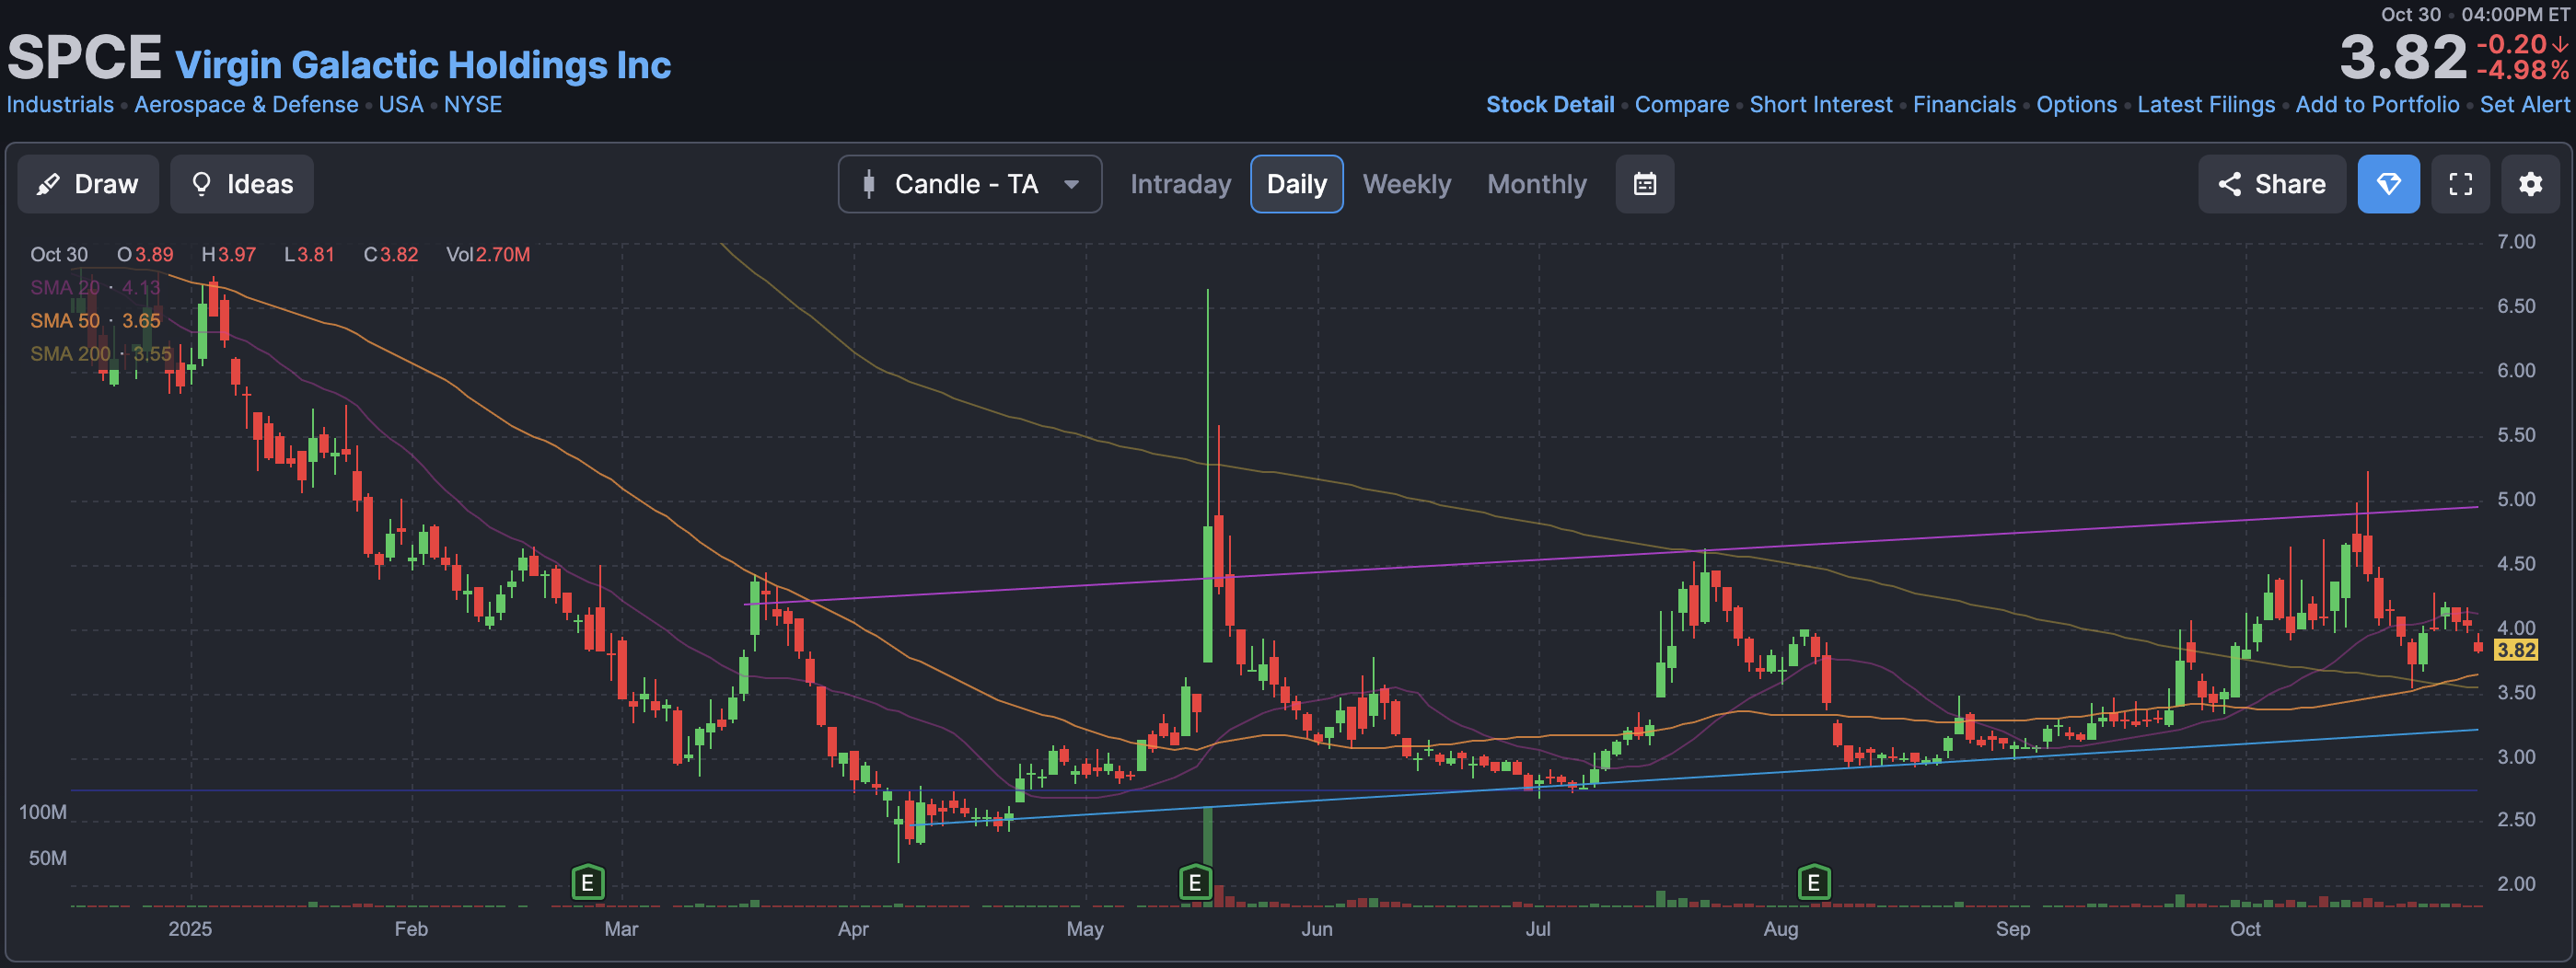Open the Compare link
The width and height of the screenshot is (2576, 968).
pyautogui.click(x=1682, y=105)
